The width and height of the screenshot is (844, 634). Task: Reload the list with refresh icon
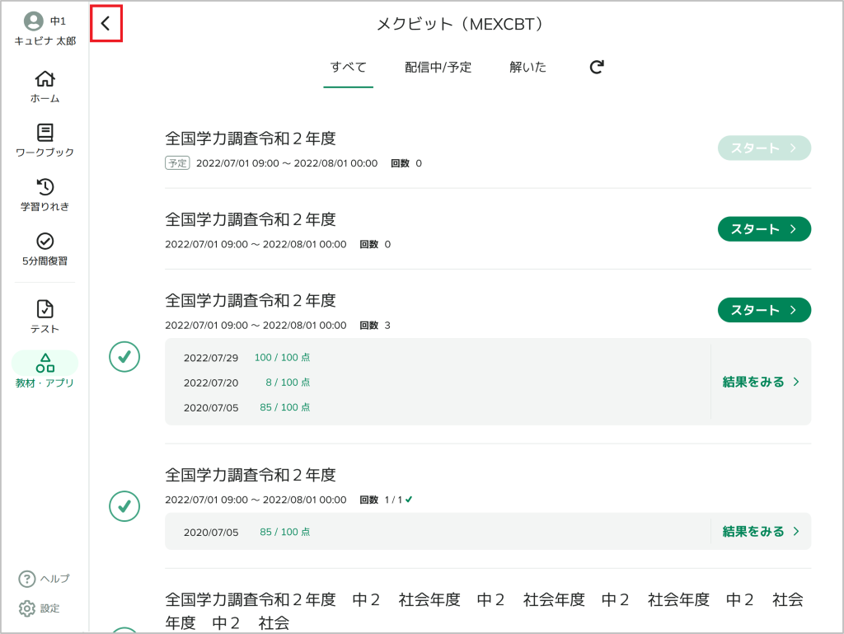[x=597, y=67]
